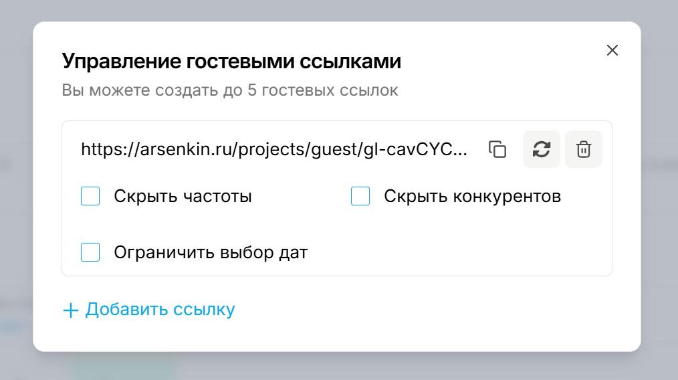Click the Скрыть частоты label text

click(183, 197)
